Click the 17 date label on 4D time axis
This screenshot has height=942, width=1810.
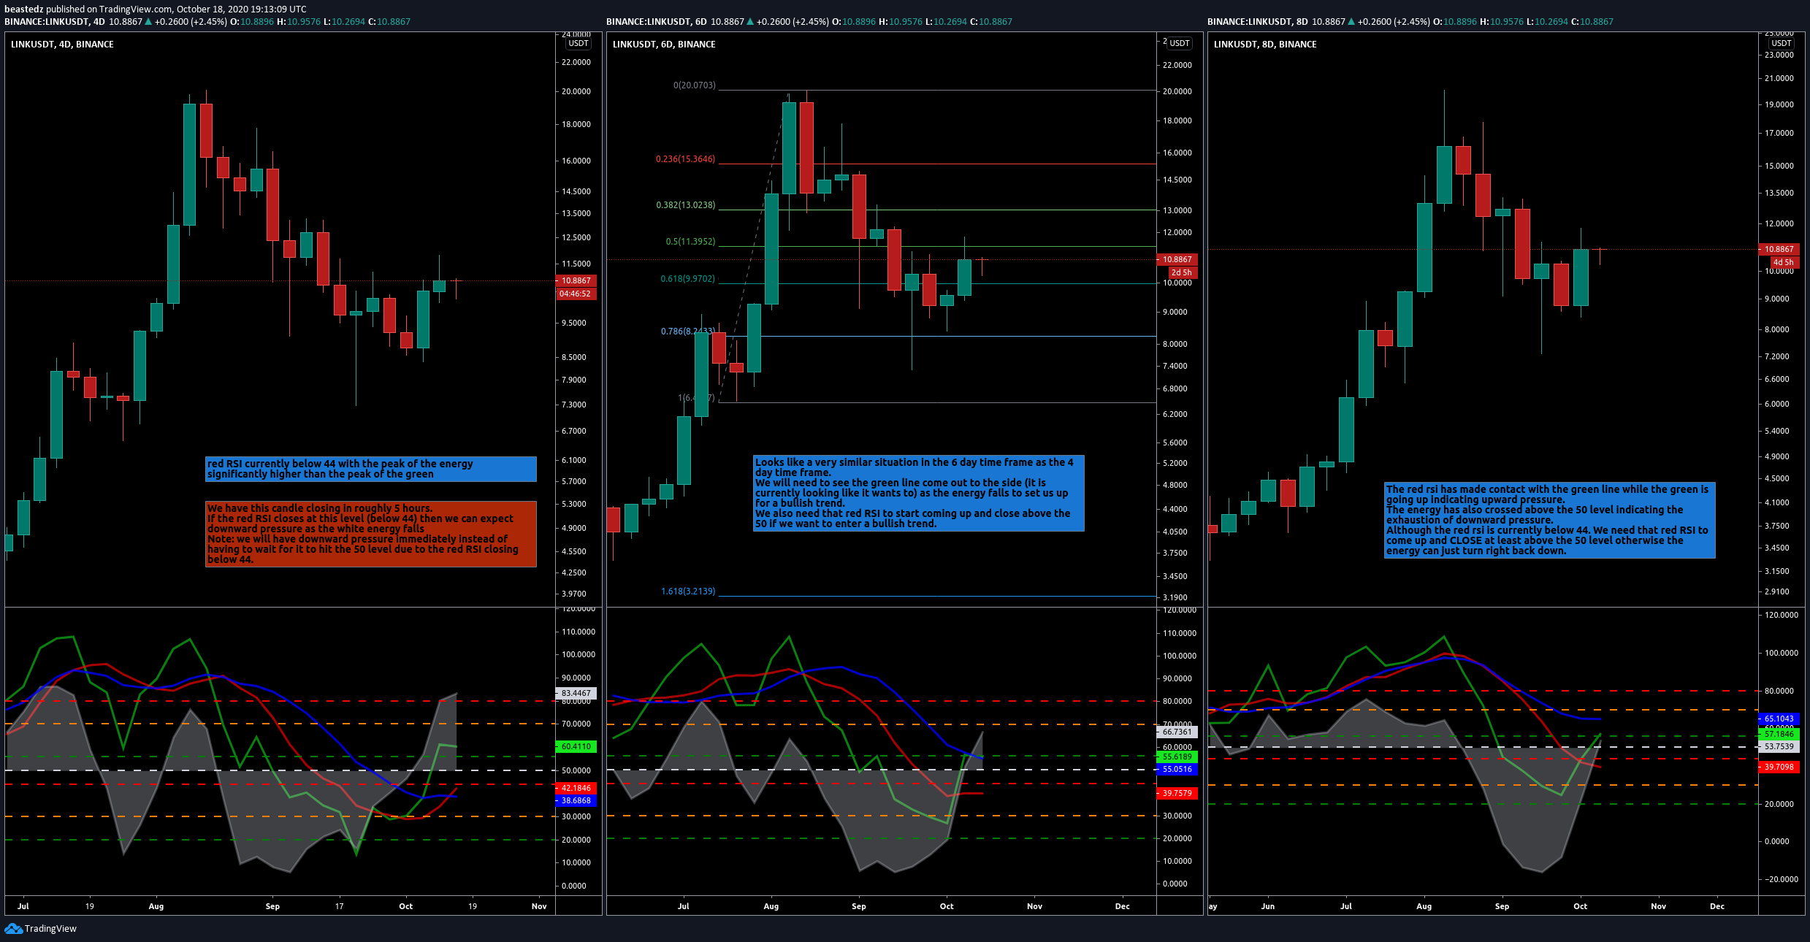click(x=339, y=906)
